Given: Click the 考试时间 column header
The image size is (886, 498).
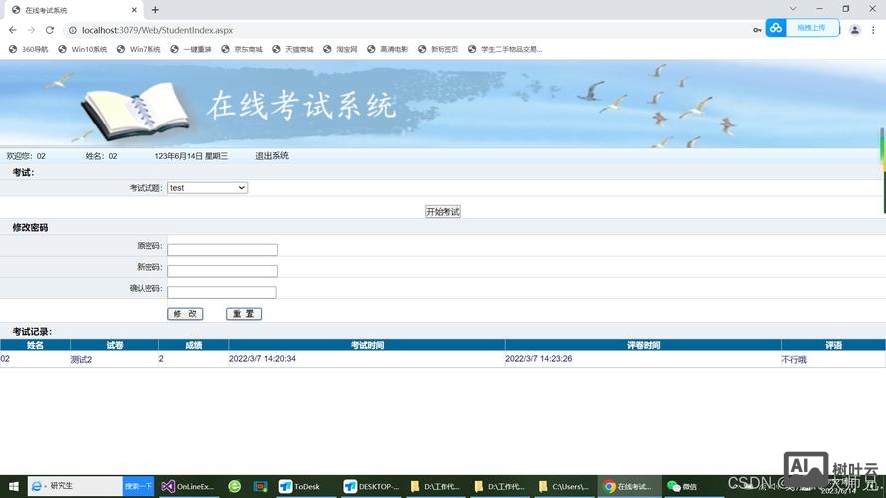Looking at the screenshot, I should pyautogui.click(x=368, y=345).
